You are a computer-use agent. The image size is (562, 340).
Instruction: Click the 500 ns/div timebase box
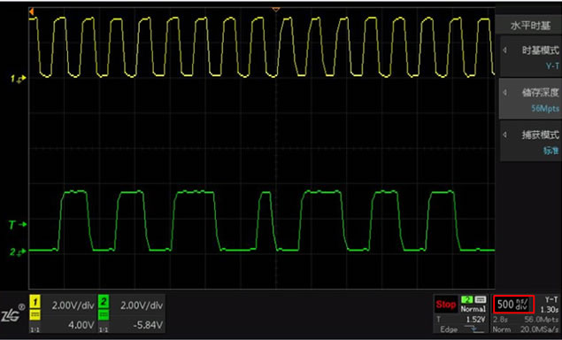[514, 305]
